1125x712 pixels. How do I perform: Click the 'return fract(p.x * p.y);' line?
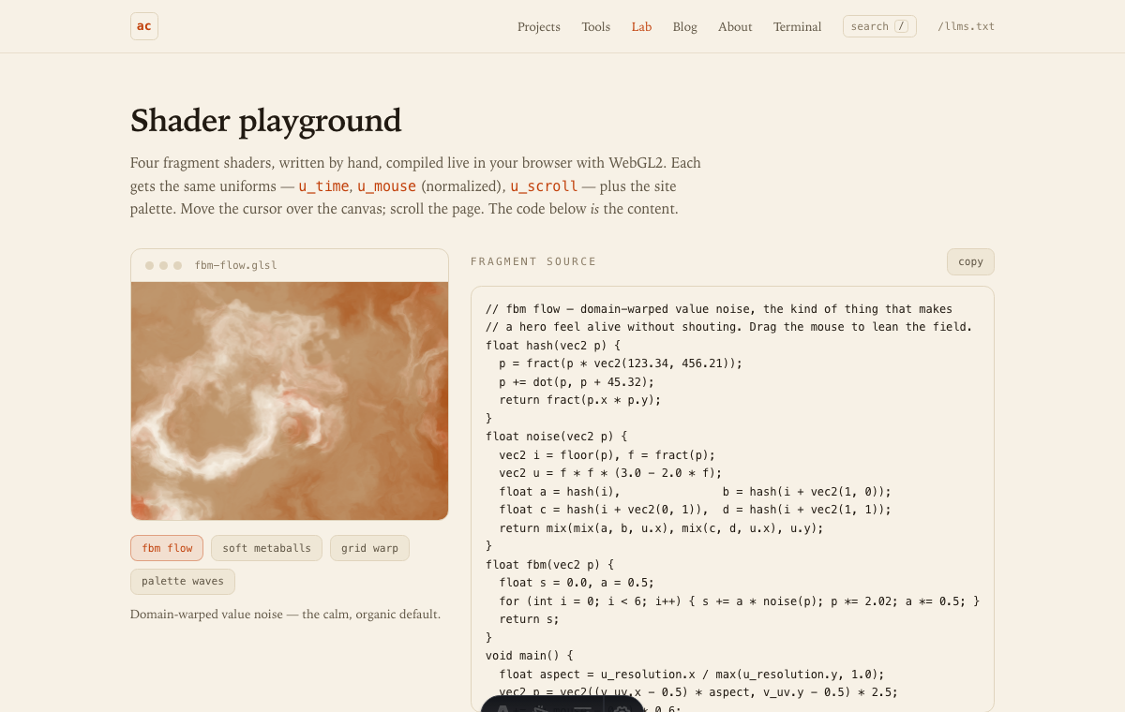(580, 400)
